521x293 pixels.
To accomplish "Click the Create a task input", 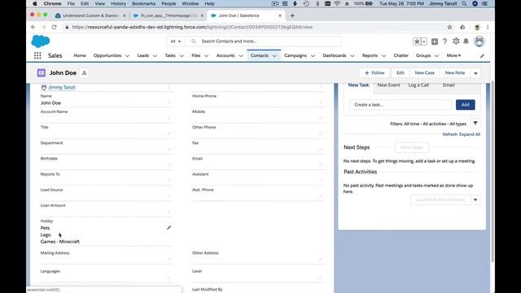I will (x=400, y=105).
